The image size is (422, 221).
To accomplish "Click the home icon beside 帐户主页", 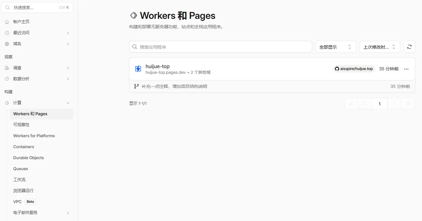I will (x=7, y=22).
